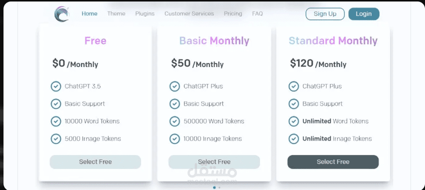Open Customer Services page
This screenshot has height=190, width=425.
click(x=189, y=13)
